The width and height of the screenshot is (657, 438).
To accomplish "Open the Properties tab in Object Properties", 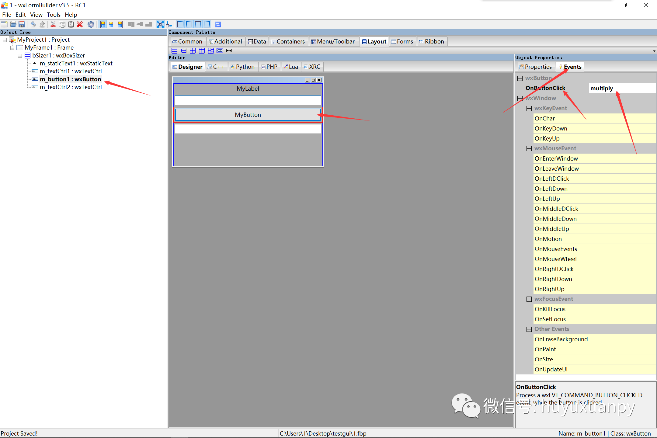I will [536, 67].
